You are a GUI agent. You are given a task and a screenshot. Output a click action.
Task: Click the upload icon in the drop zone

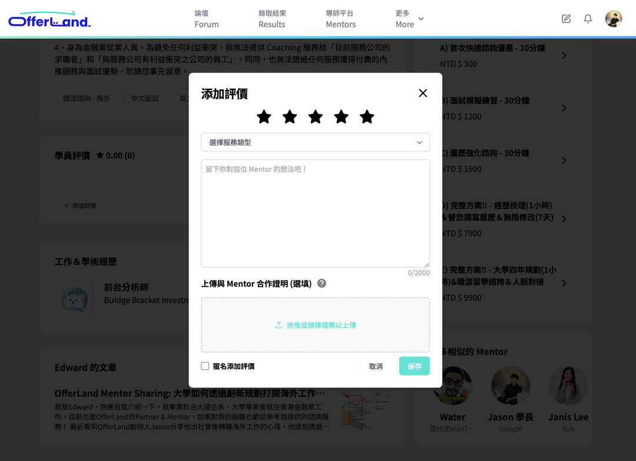click(x=279, y=325)
